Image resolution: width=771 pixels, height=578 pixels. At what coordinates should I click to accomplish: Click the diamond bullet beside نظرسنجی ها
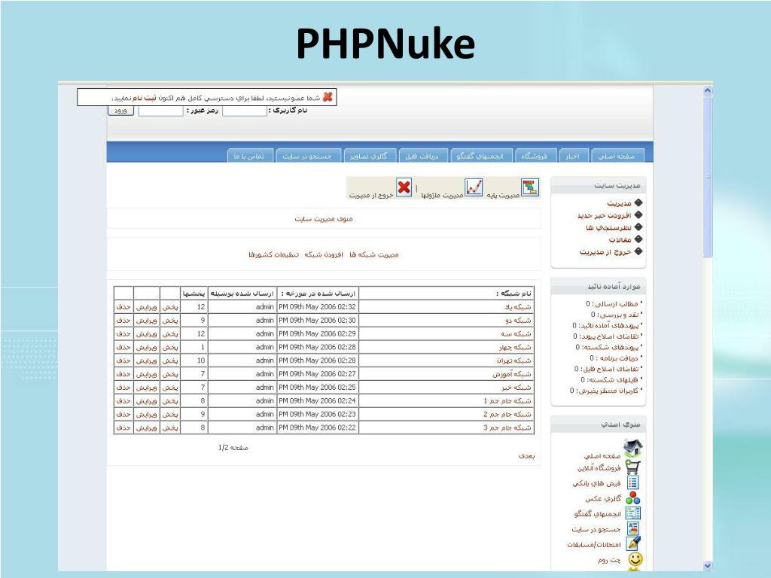pos(638,227)
